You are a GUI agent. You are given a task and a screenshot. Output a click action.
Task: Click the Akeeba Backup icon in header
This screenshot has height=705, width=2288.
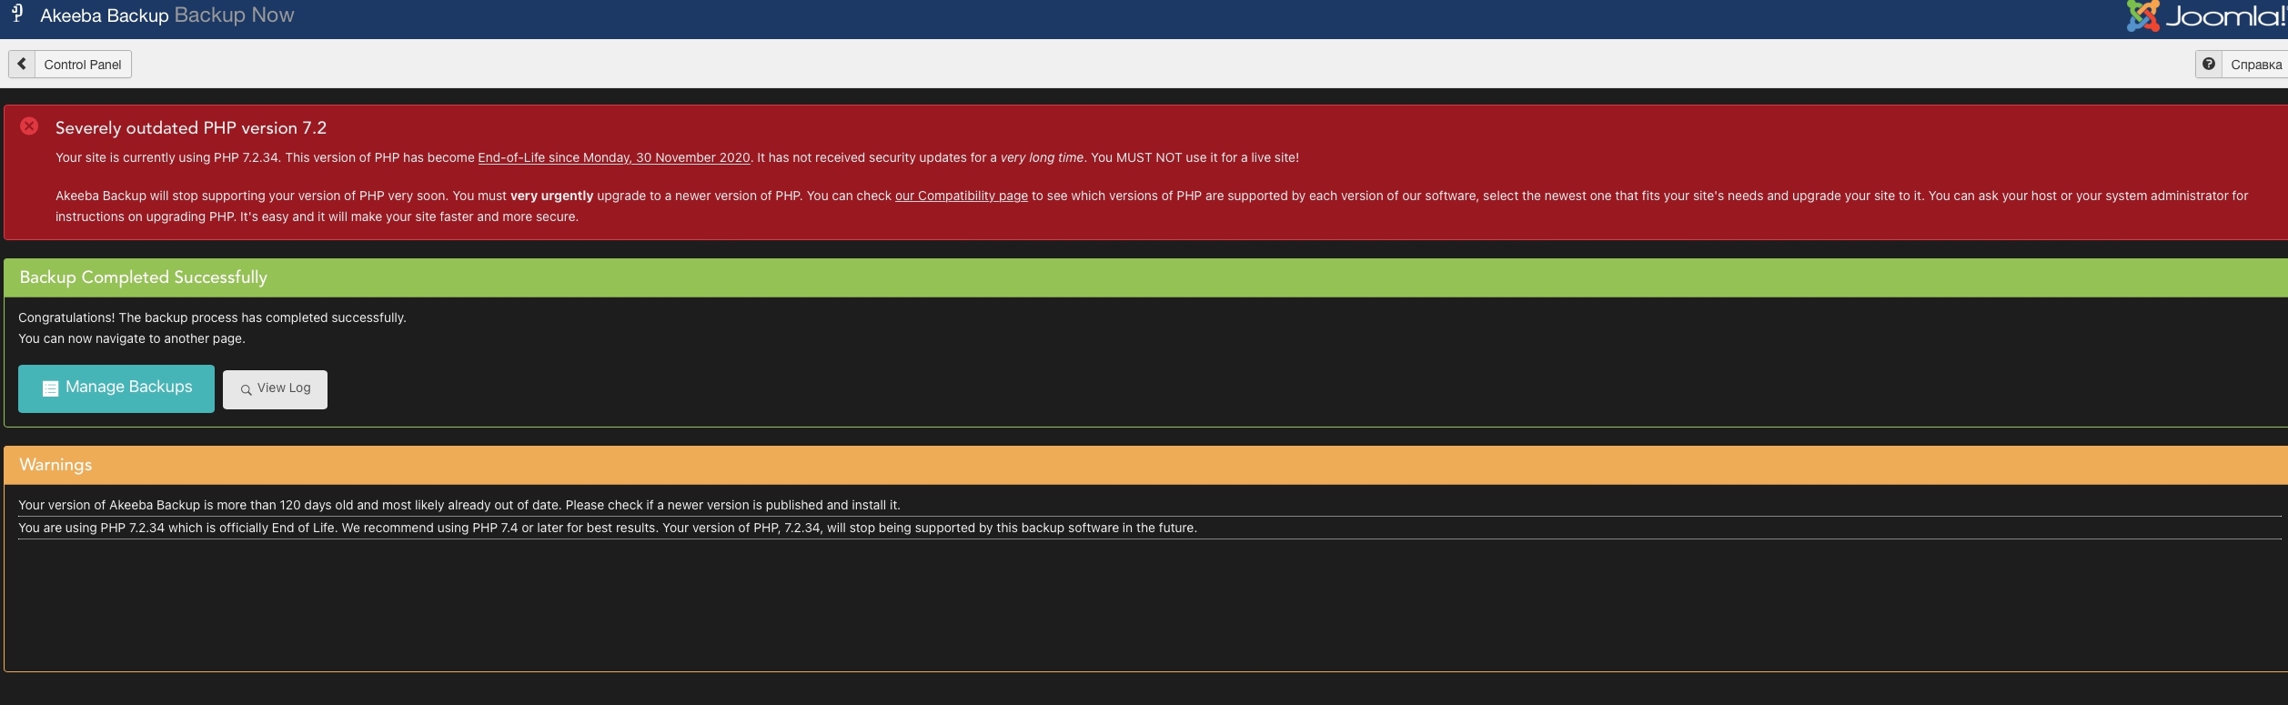coord(16,13)
